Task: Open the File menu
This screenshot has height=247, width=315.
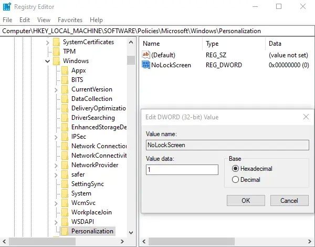Action: click(x=7, y=20)
